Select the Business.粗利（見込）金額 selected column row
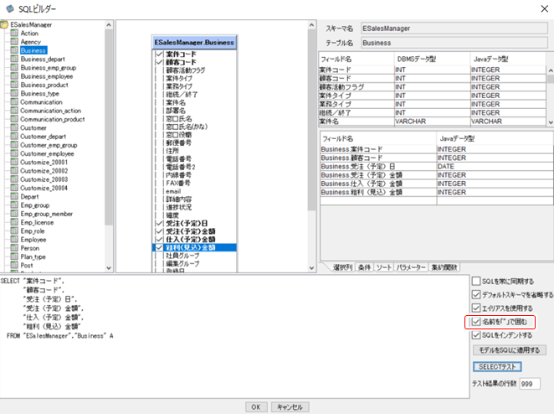The width and height of the screenshot is (554, 414). point(436,192)
